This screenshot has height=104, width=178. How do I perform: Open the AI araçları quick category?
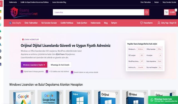pos(154,55)
